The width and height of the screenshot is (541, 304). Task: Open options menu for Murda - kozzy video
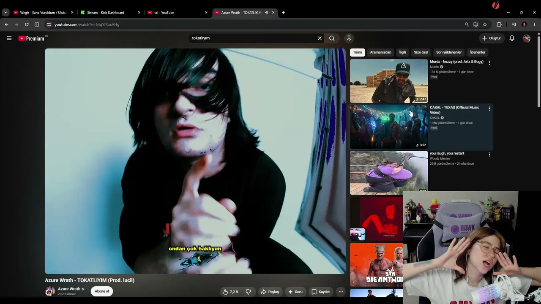489,63
